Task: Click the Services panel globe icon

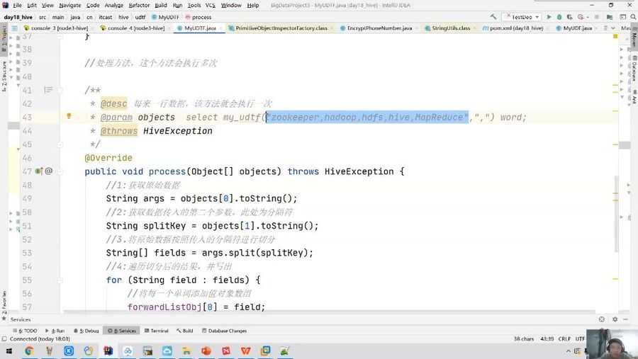Action: [601, 319]
